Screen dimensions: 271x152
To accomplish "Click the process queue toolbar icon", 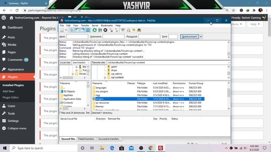I will coord(100,30).
